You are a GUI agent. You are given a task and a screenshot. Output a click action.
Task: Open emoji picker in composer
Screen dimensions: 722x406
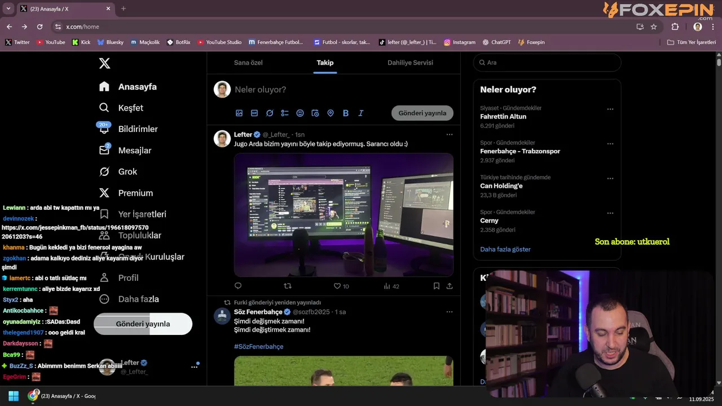click(300, 113)
